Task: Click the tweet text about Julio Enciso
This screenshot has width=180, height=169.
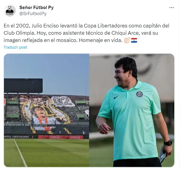Action: (x=86, y=33)
